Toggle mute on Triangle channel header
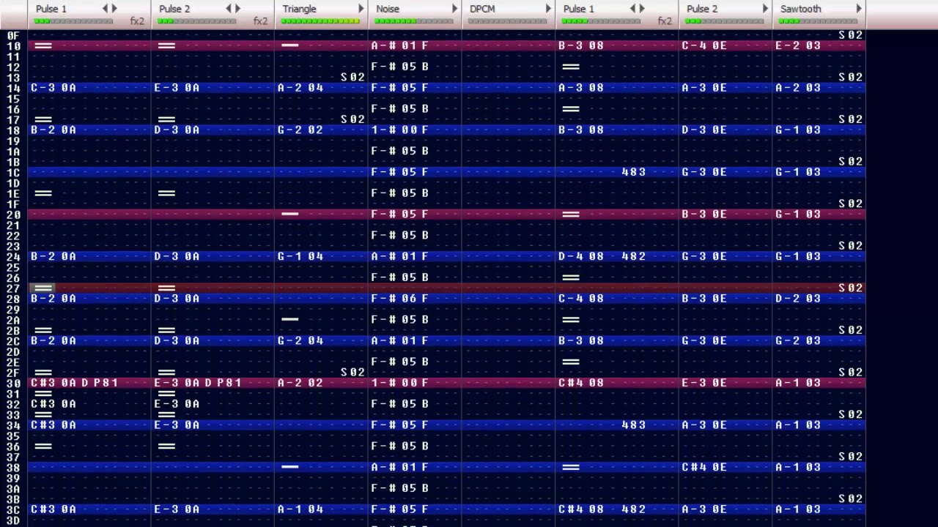 point(299,9)
